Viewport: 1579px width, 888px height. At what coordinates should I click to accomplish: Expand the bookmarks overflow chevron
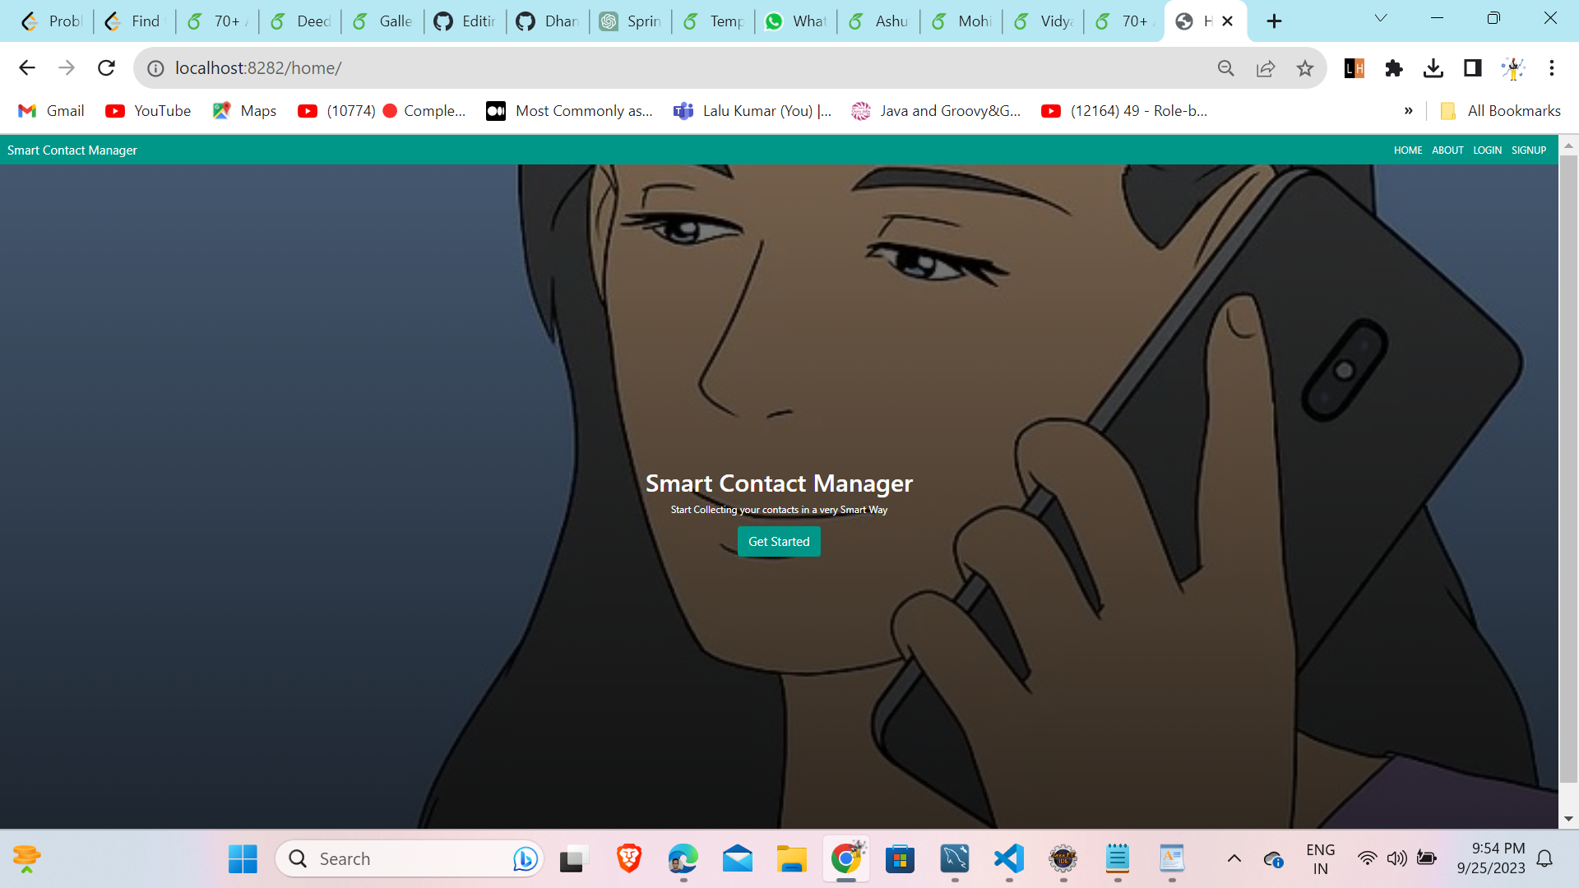pos(1409,110)
